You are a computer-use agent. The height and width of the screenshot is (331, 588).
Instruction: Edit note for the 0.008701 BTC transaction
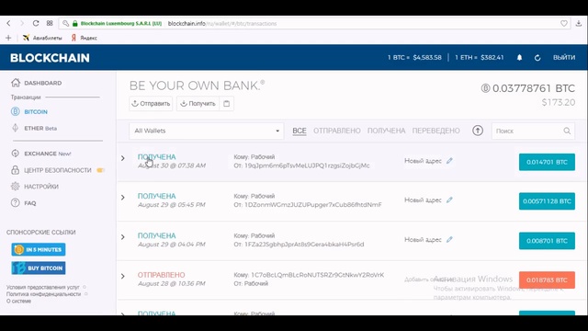tap(449, 239)
